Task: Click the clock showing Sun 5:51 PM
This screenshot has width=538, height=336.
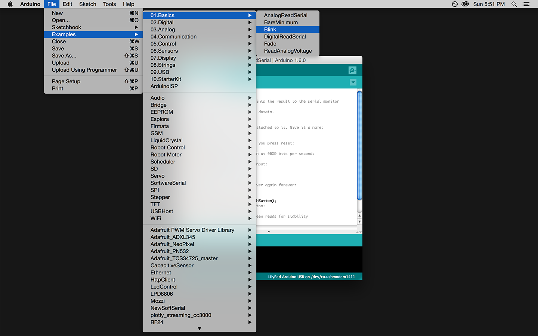Action: (x=489, y=4)
